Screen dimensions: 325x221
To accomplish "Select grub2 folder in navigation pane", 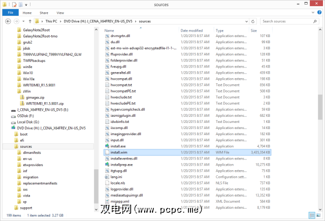I will 27,42.
